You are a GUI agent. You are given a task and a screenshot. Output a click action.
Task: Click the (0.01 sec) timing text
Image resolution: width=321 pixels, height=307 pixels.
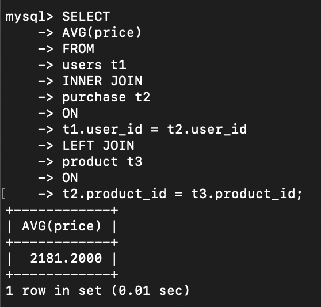150,290
